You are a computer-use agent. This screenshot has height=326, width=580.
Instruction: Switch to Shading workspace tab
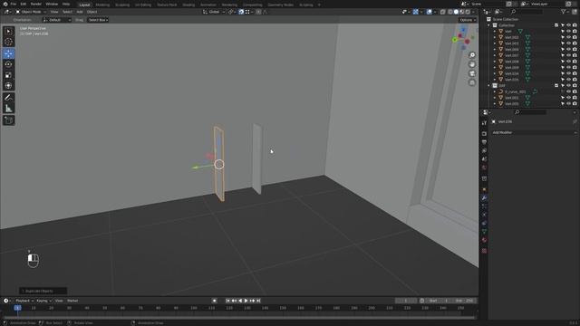point(188,5)
